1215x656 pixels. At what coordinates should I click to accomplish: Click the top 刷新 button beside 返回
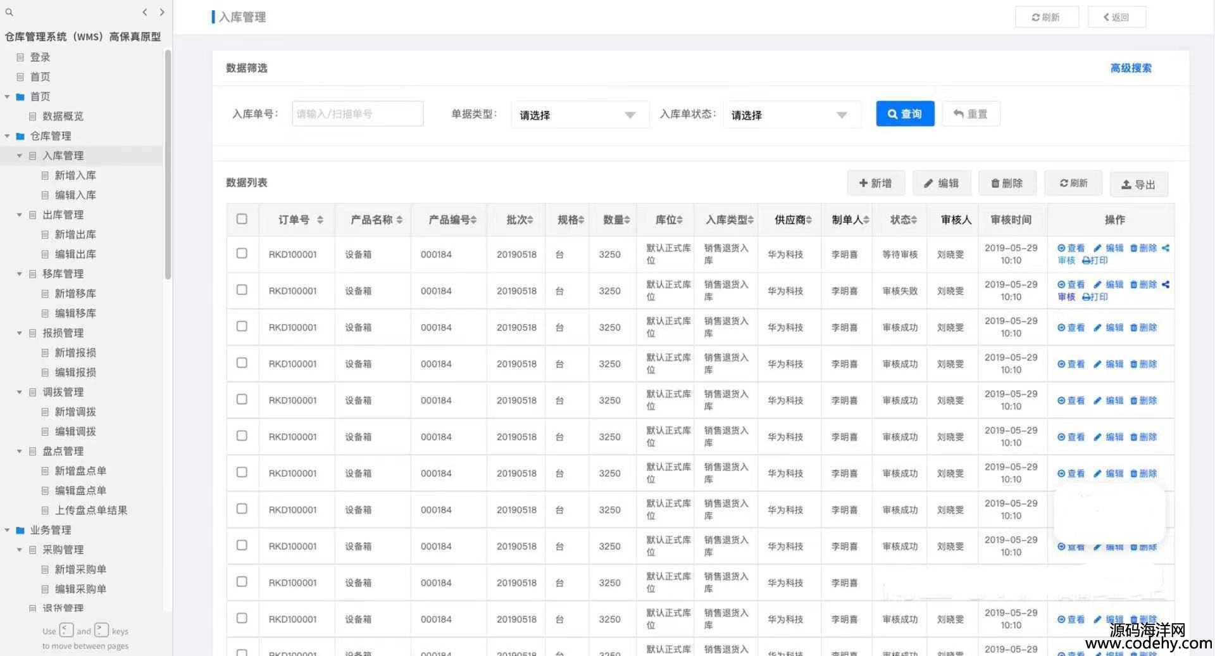click(1047, 17)
